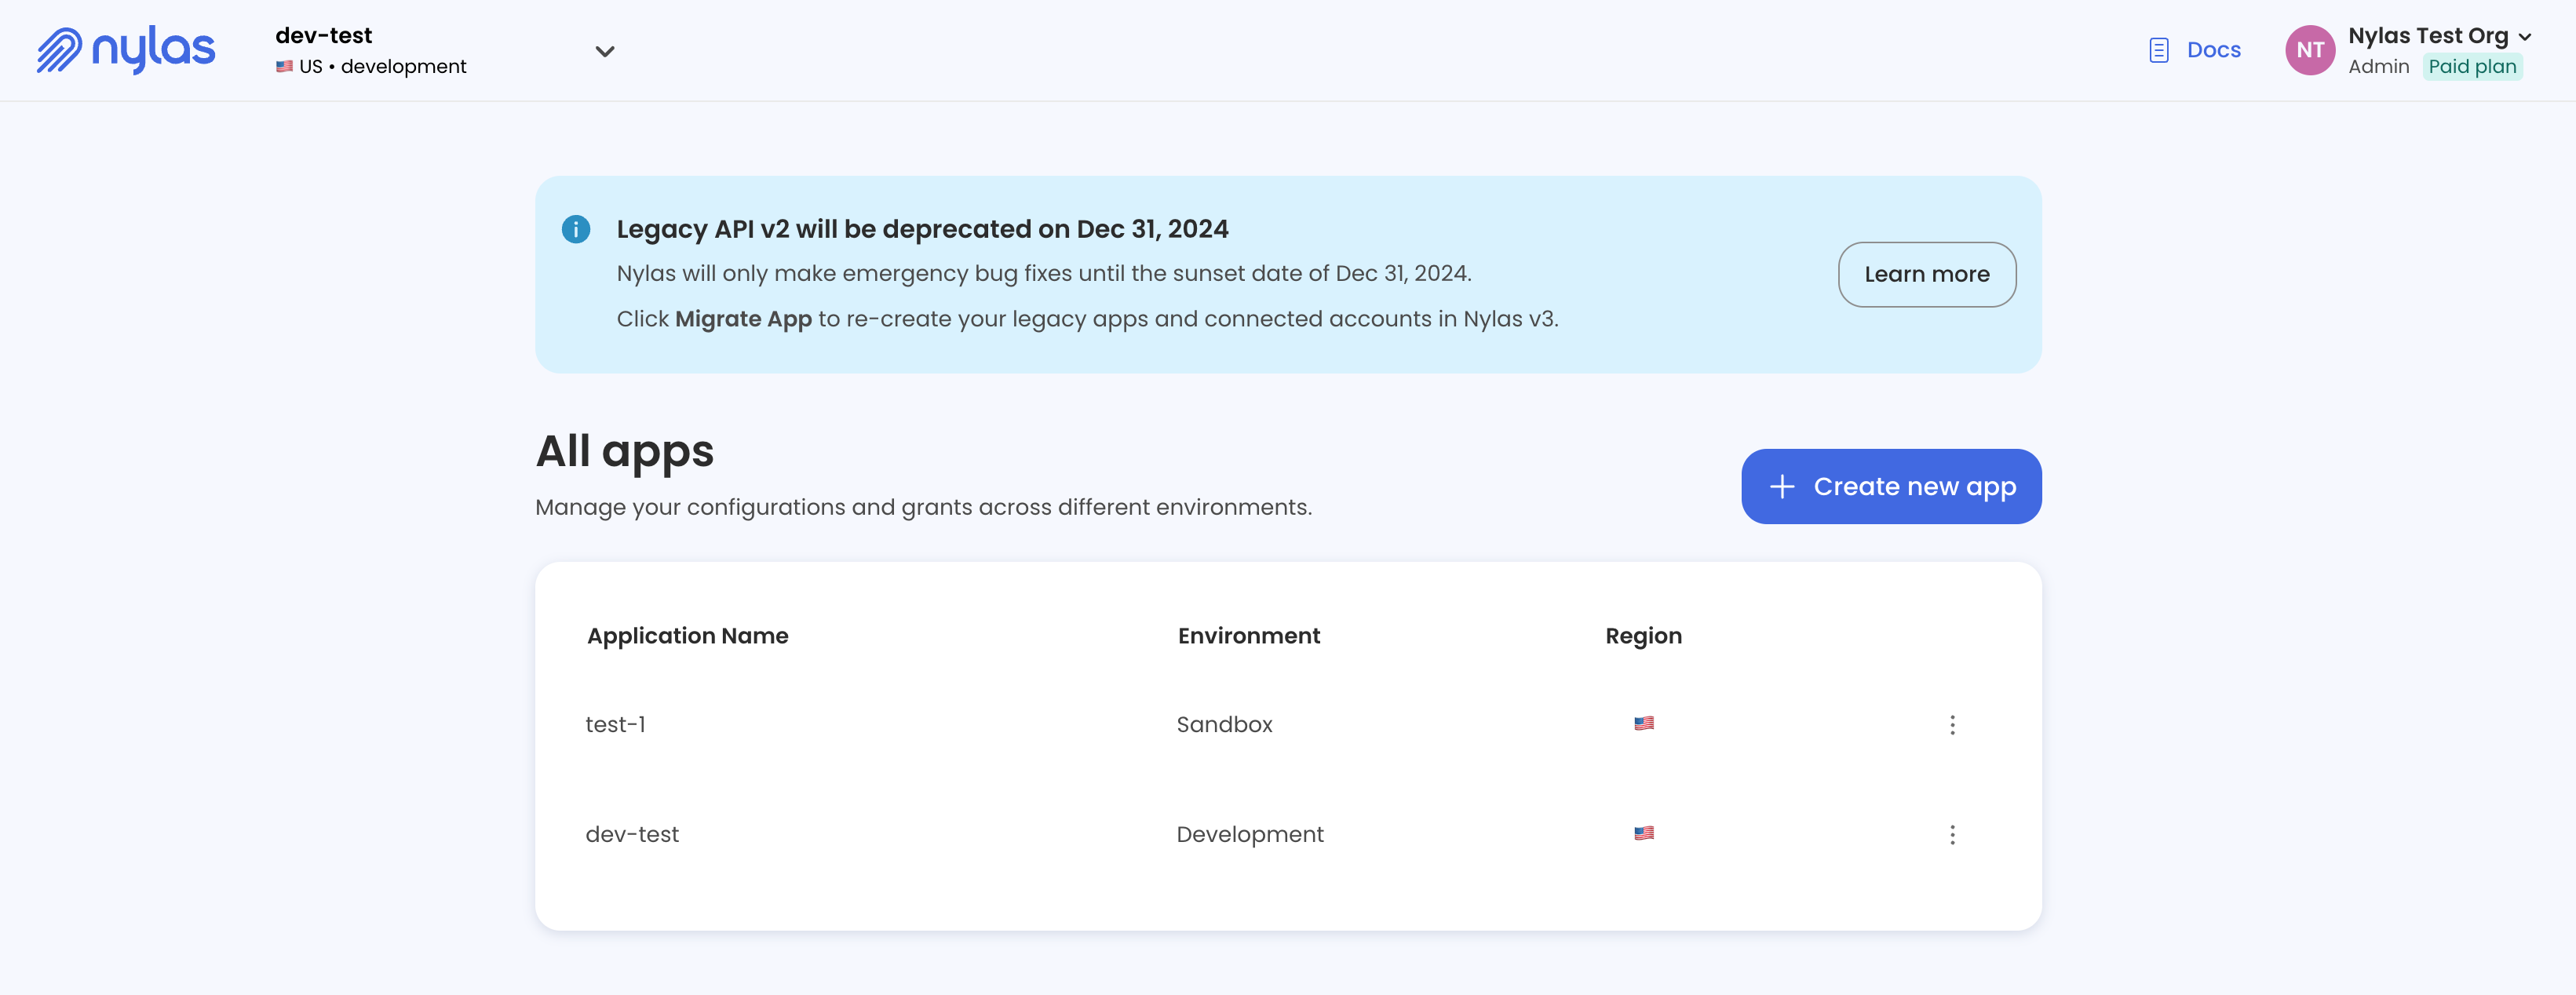Viewport: 2576px width, 995px height.
Task: Click the Nylas logo
Action: (126, 50)
